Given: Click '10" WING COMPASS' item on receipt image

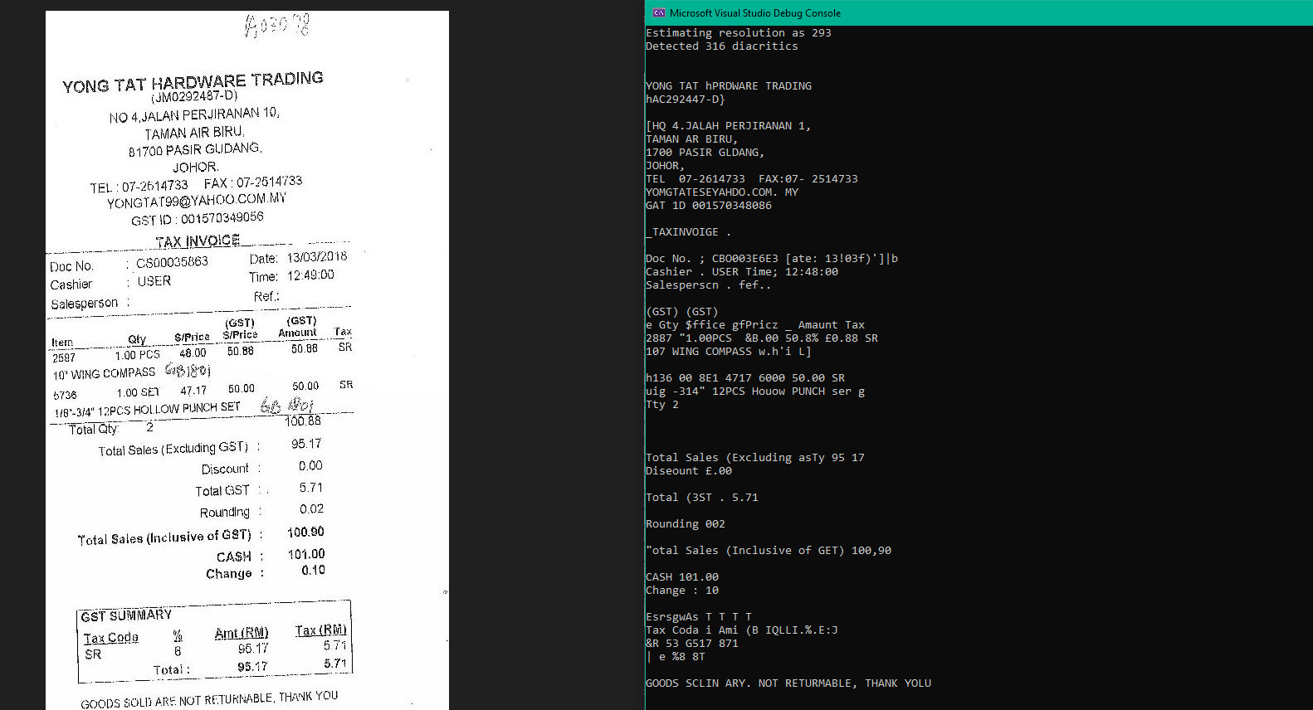Looking at the screenshot, I should point(104,374).
